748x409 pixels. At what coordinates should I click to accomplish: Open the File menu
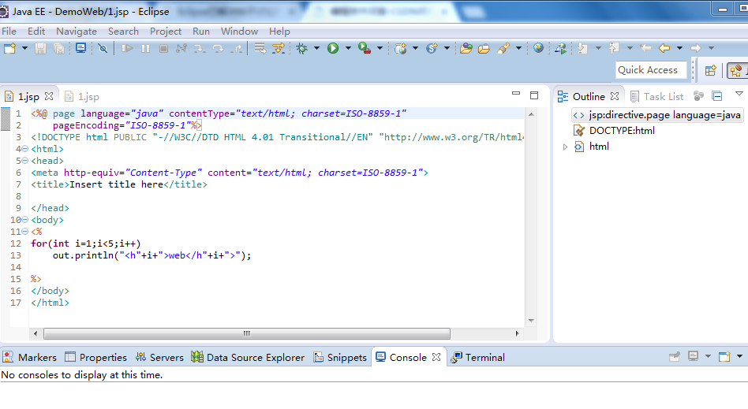click(9, 32)
